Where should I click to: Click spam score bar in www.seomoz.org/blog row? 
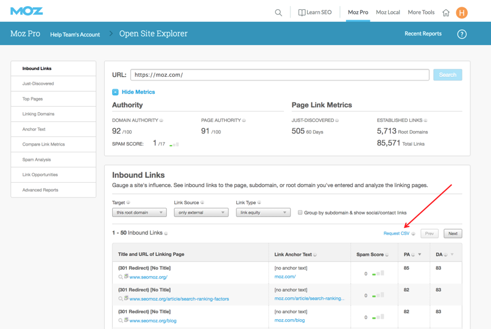pyautogui.click(x=378, y=317)
